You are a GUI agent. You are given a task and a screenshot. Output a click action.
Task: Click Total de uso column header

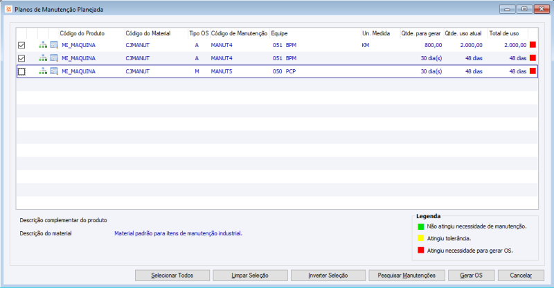(508, 33)
